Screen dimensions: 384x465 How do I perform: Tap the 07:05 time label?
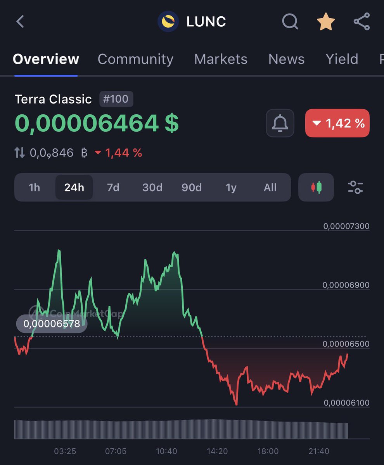pyautogui.click(x=116, y=451)
